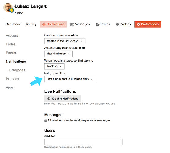
Task: Click the Disable Notifications button
Action: click(x=62, y=99)
